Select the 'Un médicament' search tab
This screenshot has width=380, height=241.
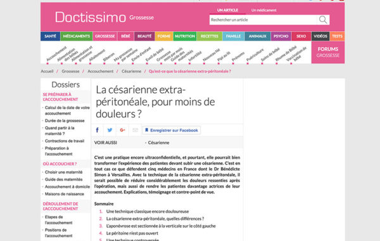pos(263,10)
